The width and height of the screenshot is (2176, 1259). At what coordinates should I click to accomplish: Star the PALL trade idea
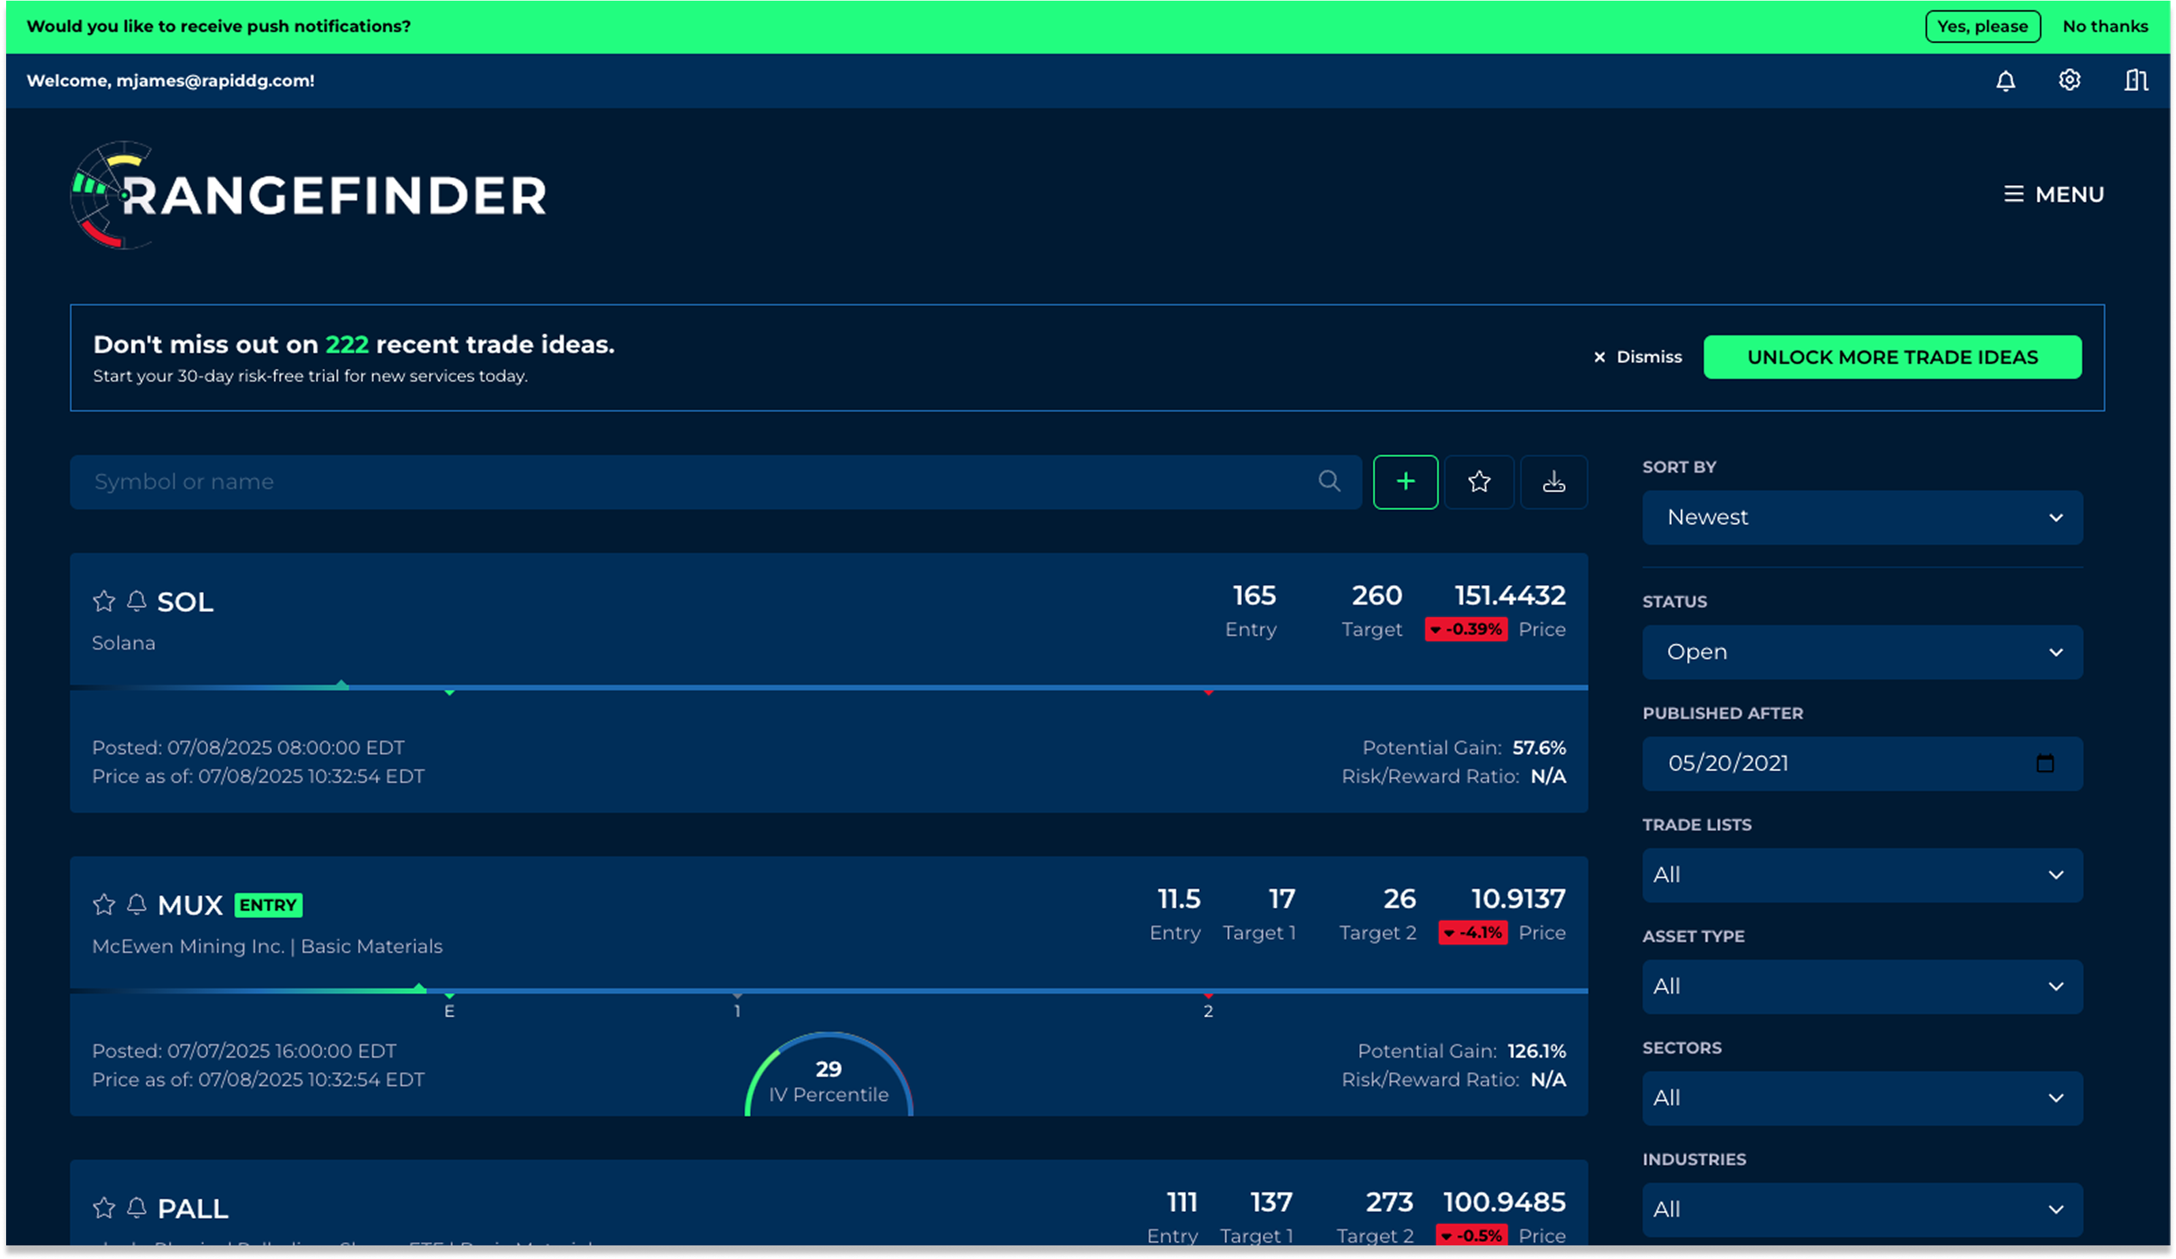click(103, 1207)
